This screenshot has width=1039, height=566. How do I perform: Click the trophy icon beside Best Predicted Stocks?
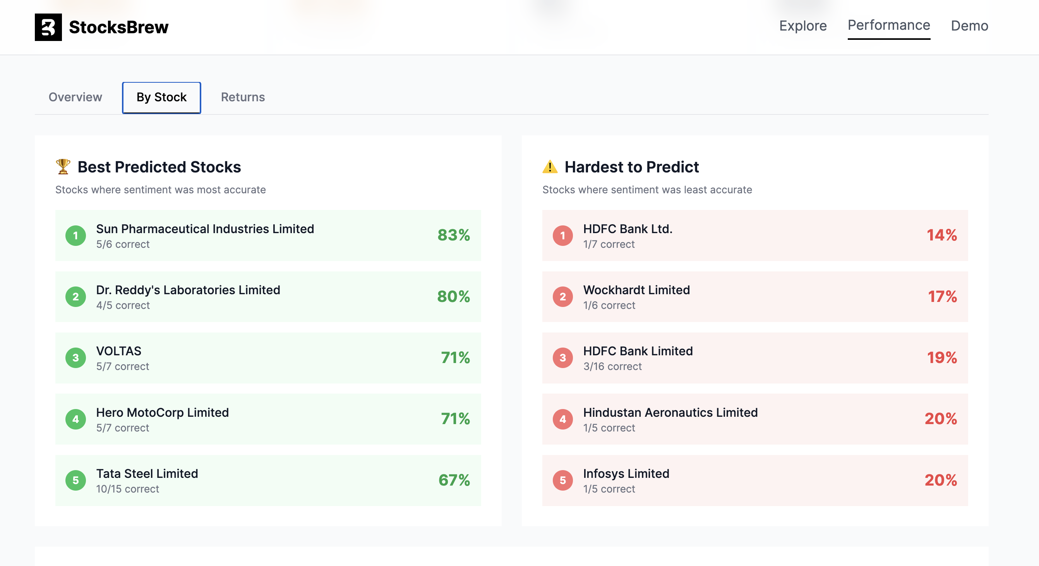63,166
